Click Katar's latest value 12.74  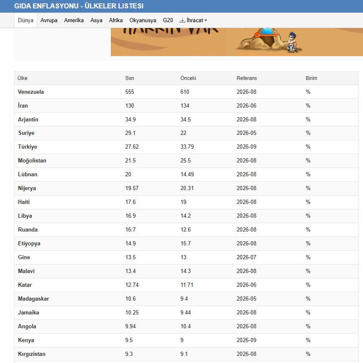pyautogui.click(x=132, y=285)
